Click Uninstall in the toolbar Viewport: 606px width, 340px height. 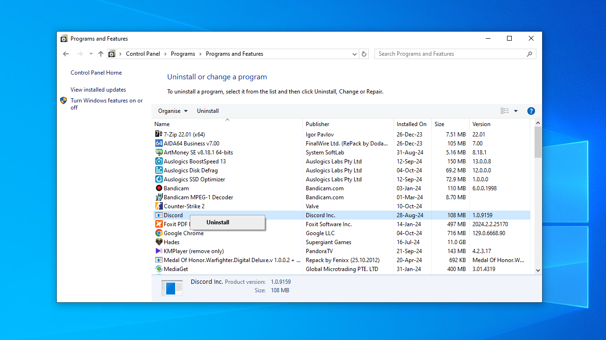(208, 111)
